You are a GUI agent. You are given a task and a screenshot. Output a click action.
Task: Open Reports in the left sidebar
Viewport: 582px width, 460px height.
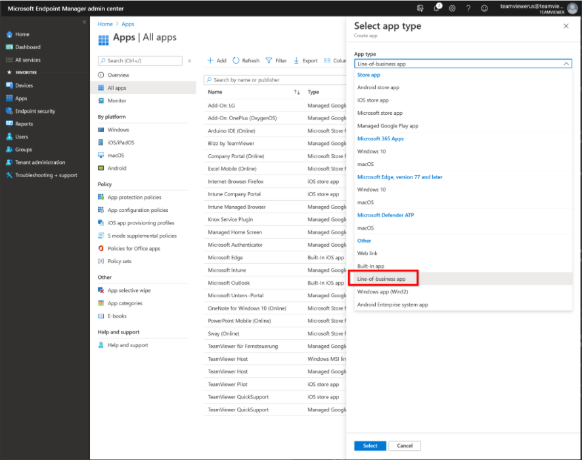(x=24, y=124)
